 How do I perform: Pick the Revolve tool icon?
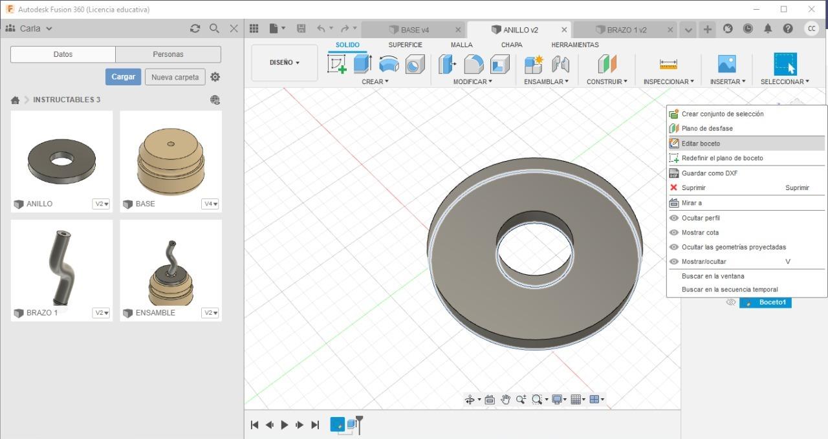[389, 64]
